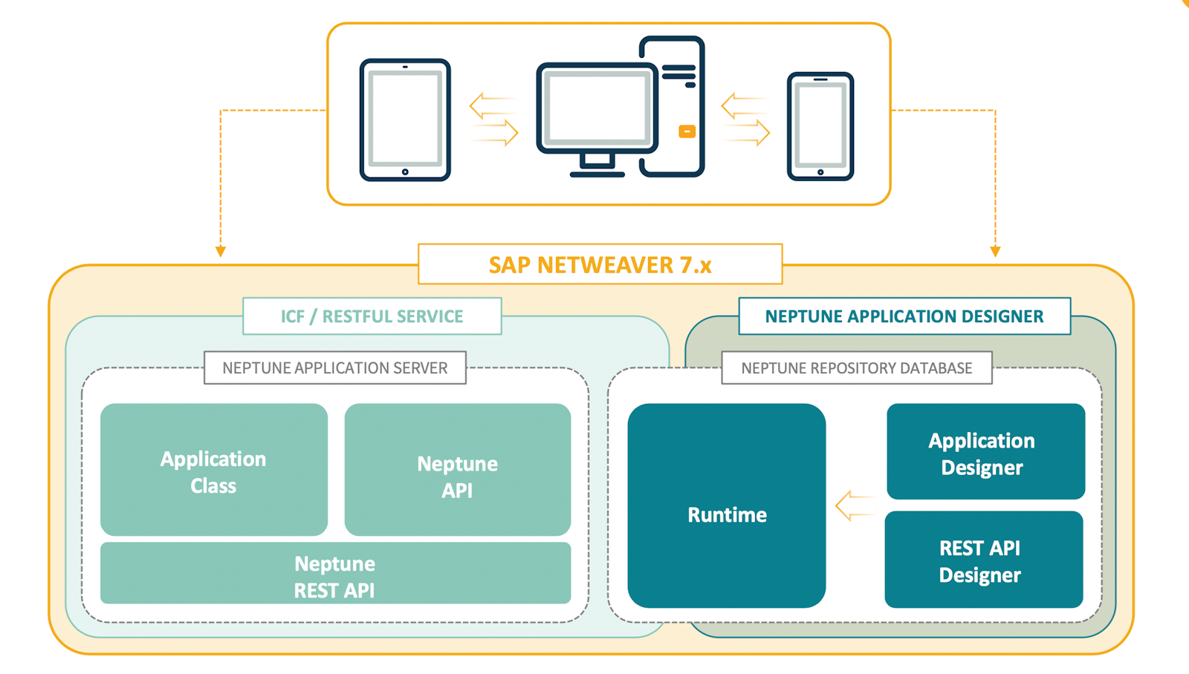
Task: Select the Neptune REST API block
Action: point(334,577)
